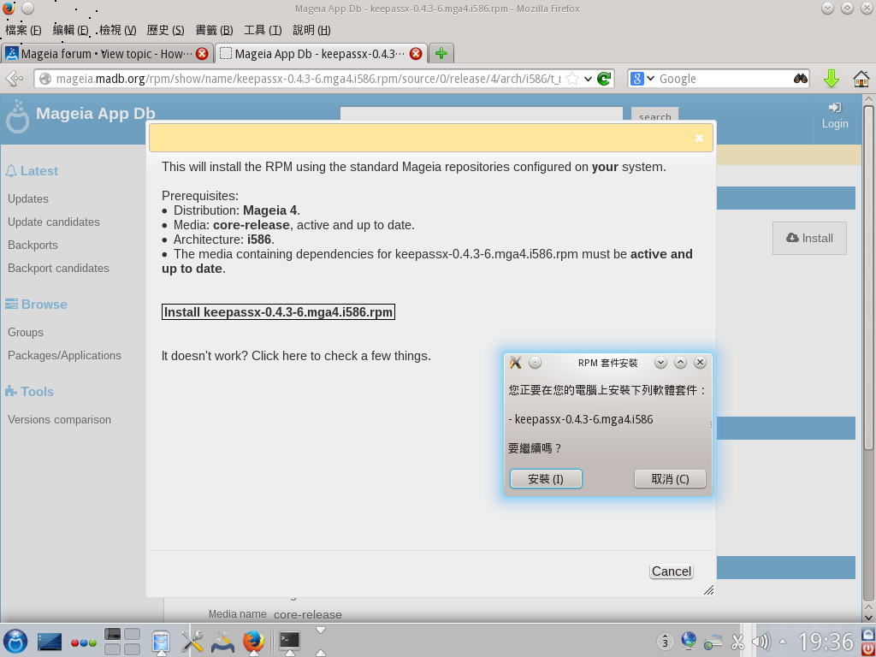Open the wrench and screwdriver control center icon
876x657 pixels.
(192, 641)
